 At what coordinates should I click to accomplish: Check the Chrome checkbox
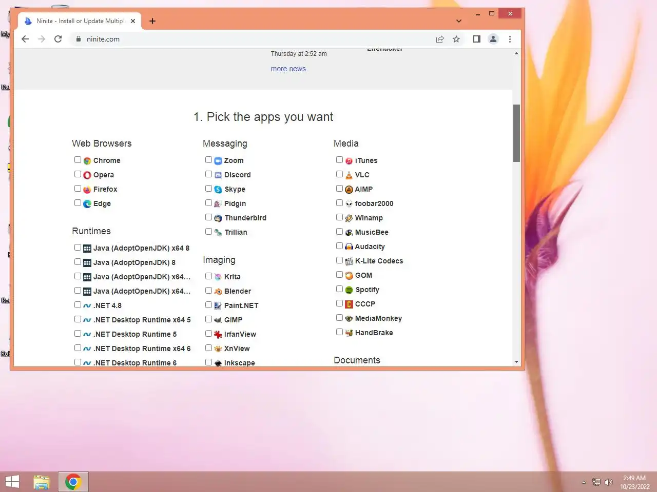pos(78,160)
